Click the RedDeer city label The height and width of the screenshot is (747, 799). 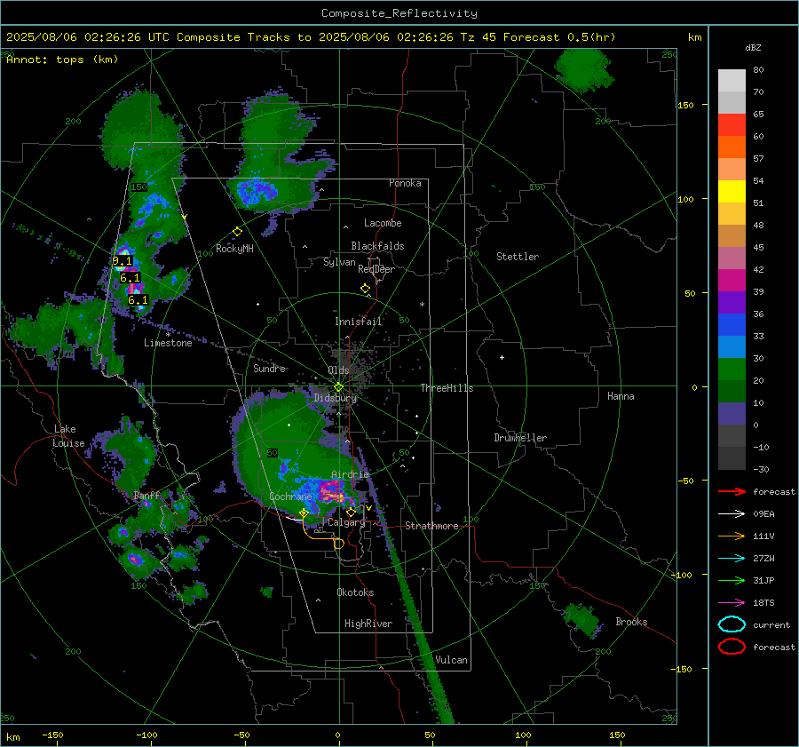376,269
